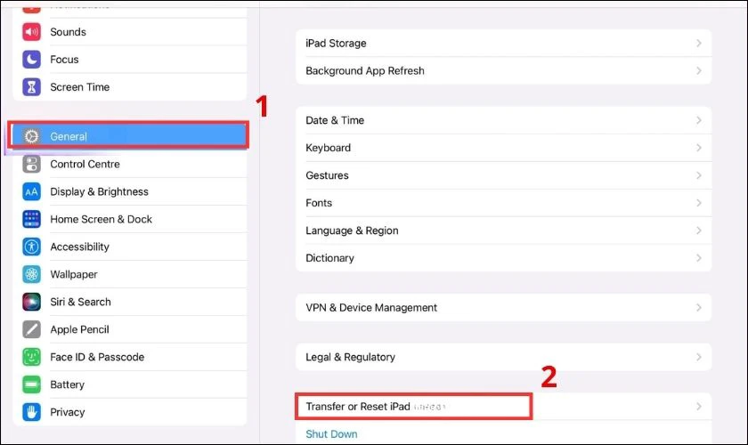Tap the Control Centre toggles icon
The width and height of the screenshot is (748, 445).
(31, 164)
